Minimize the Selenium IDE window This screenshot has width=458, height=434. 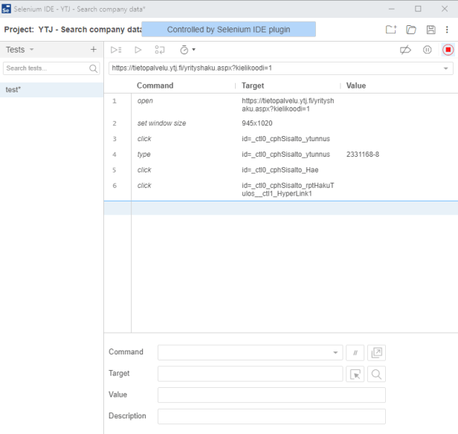(391, 9)
